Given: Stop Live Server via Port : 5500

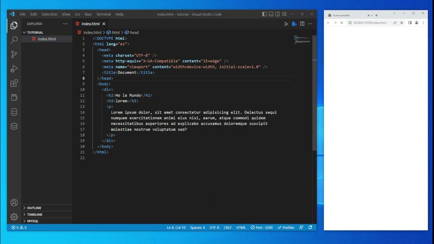Looking at the screenshot, I should pos(262,228).
